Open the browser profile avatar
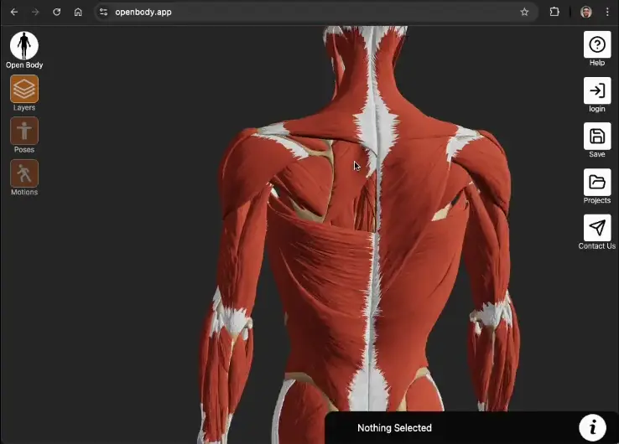This screenshot has height=444, width=619. point(586,13)
